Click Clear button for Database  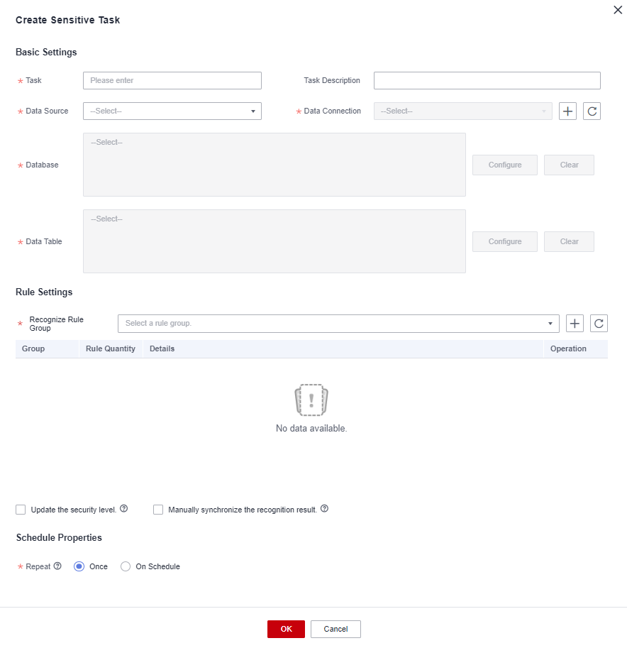click(x=569, y=165)
